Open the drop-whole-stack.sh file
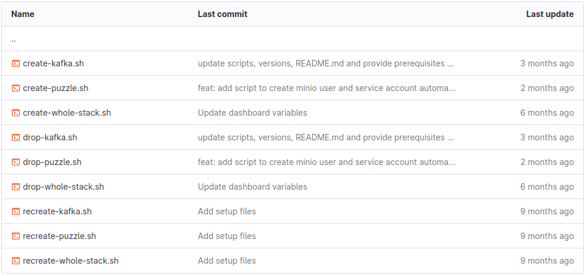 coord(63,187)
